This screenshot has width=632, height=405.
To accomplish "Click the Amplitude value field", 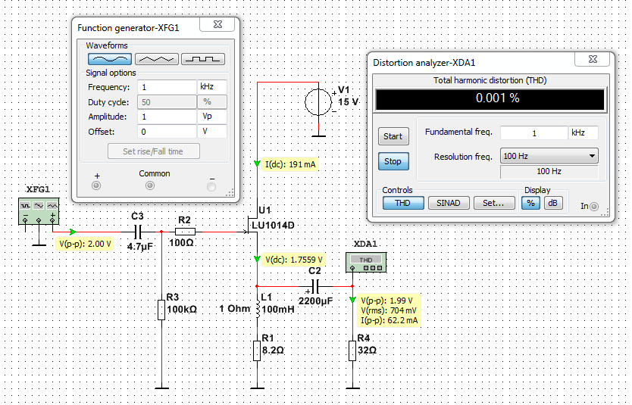I will (167, 117).
